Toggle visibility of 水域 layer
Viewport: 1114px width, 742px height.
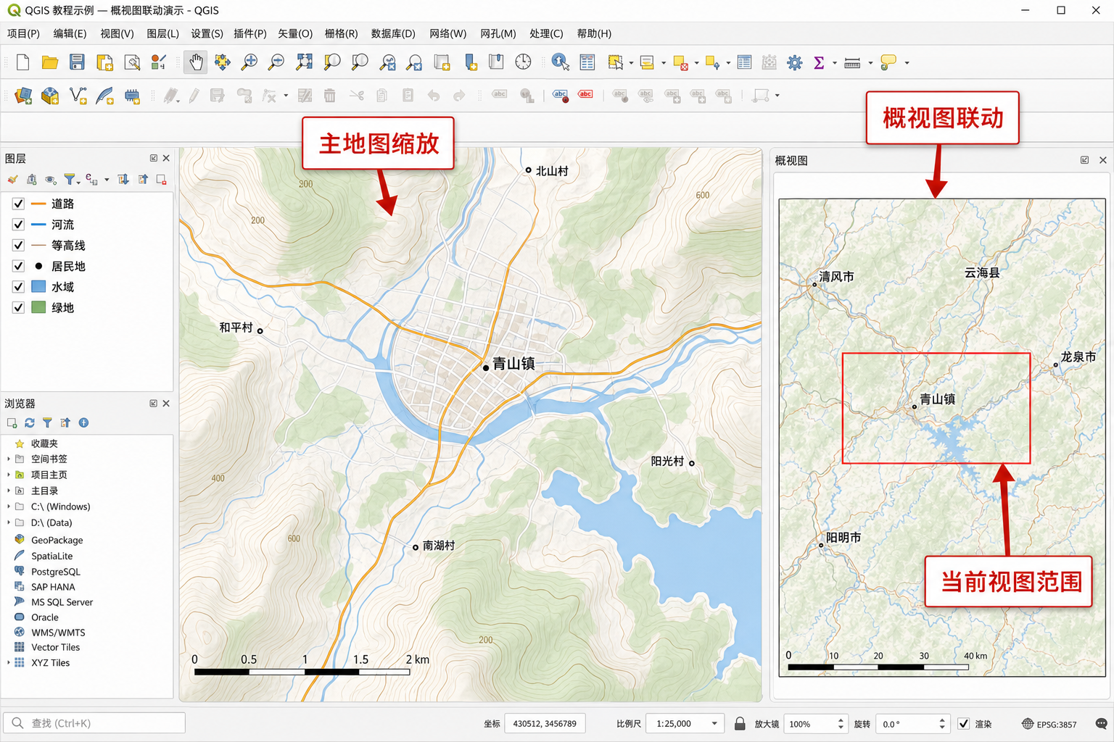[x=18, y=287]
